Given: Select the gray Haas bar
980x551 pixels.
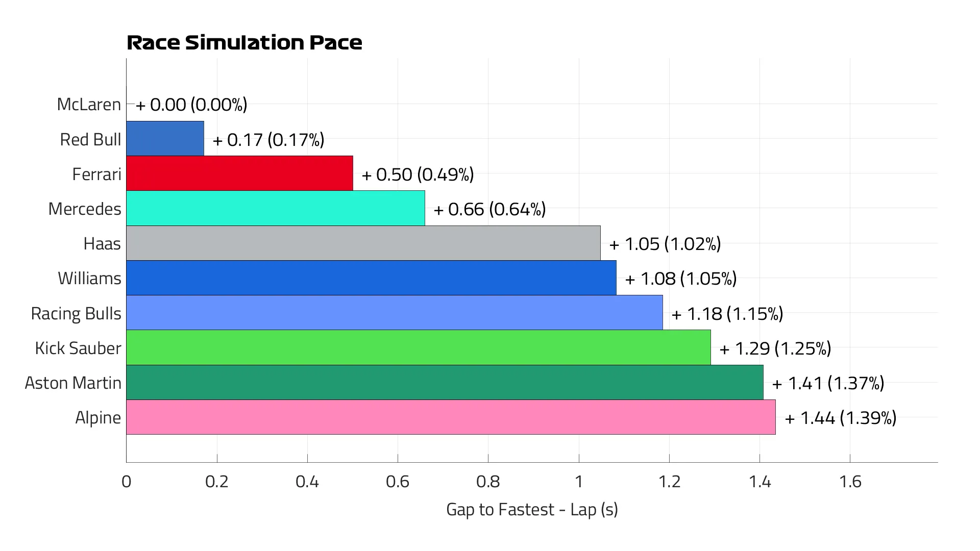Looking at the screenshot, I should [363, 243].
